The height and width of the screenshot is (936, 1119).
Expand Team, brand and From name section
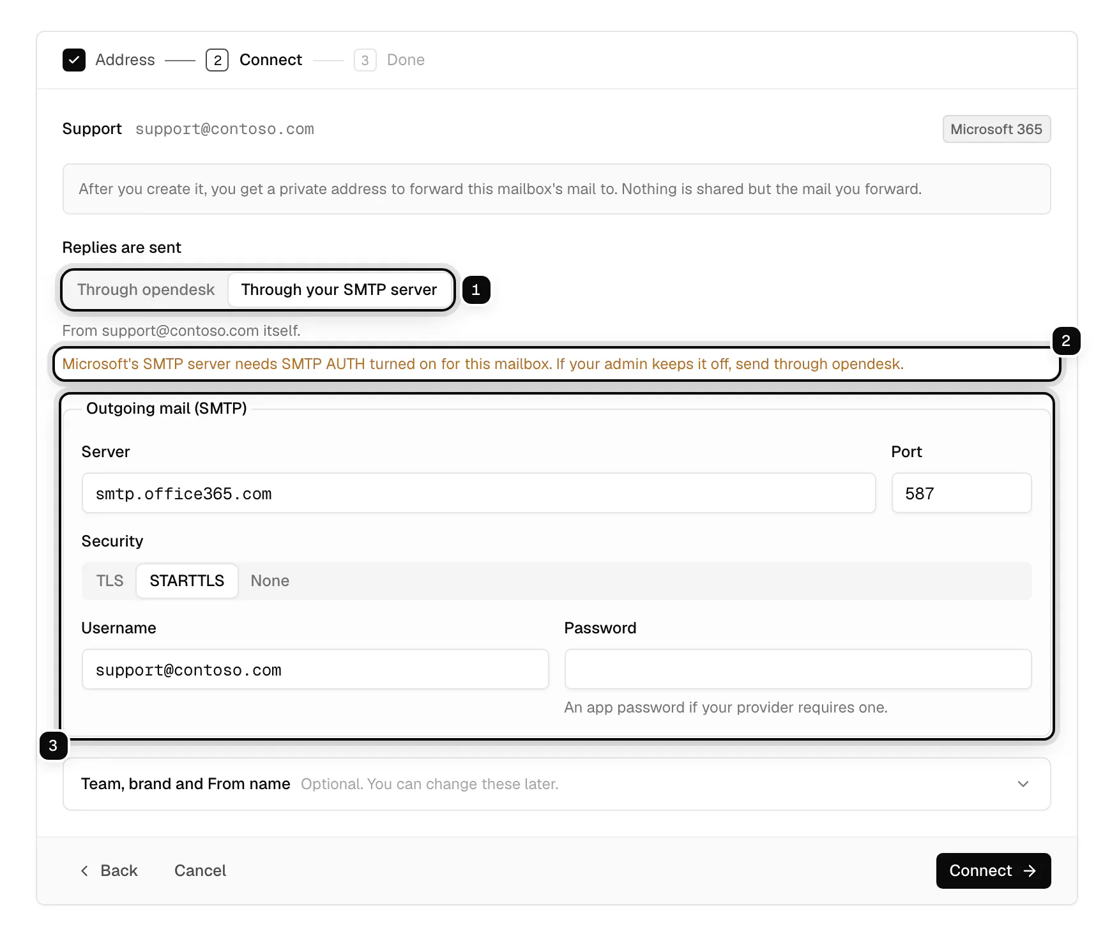coord(556,784)
